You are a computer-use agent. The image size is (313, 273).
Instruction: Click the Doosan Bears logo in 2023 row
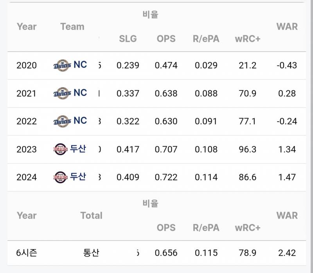[60, 149]
